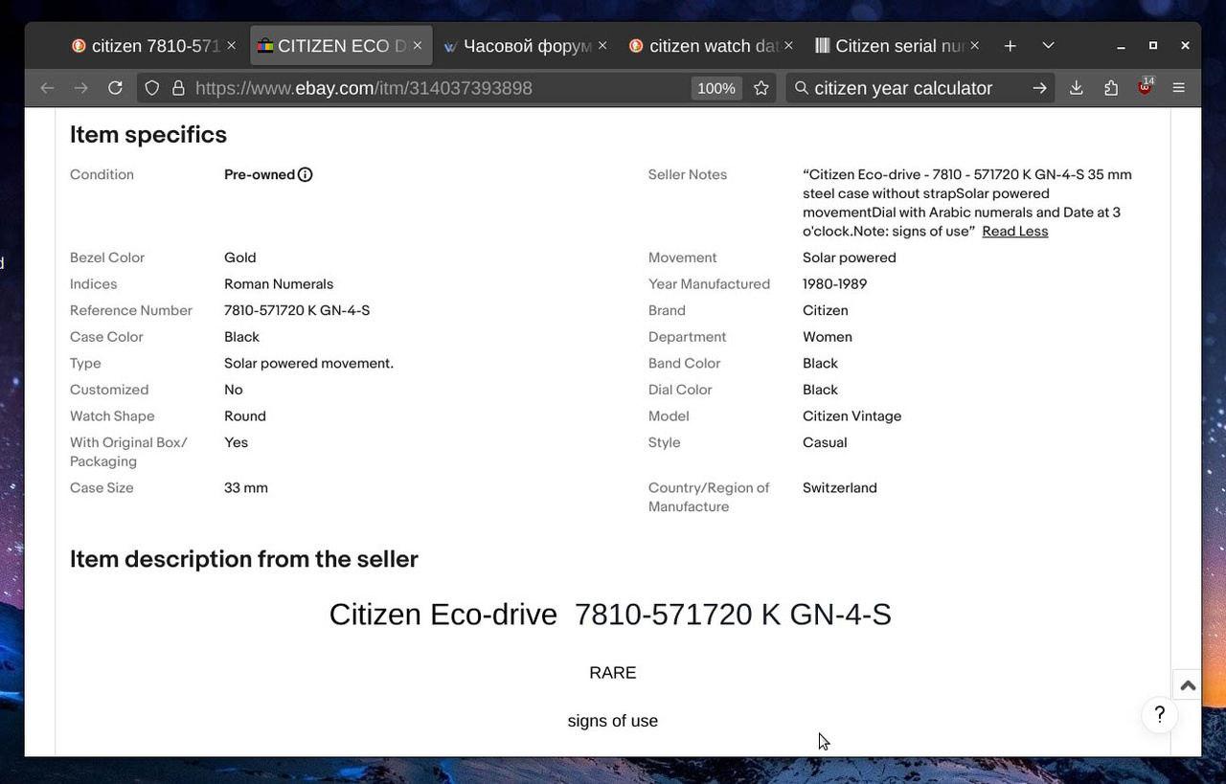Go forward to the next page
The width and height of the screenshot is (1226, 784).
point(81,88)
